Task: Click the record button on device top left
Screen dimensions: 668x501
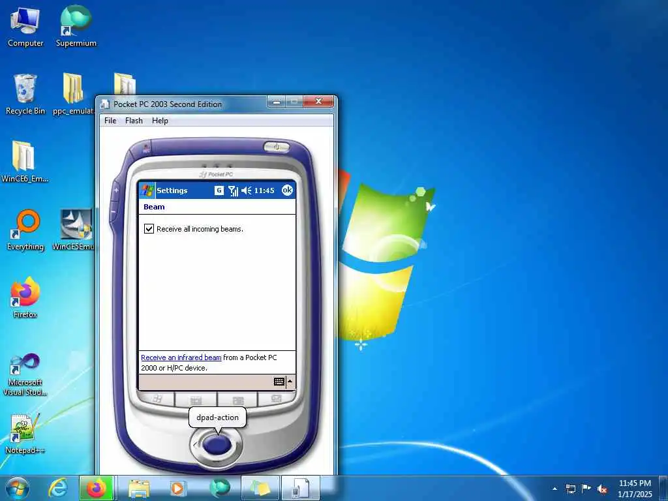Action: (146, 149)
